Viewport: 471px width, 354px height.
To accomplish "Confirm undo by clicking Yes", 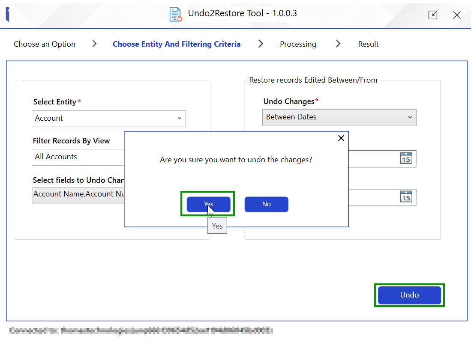I will point(208,204).
